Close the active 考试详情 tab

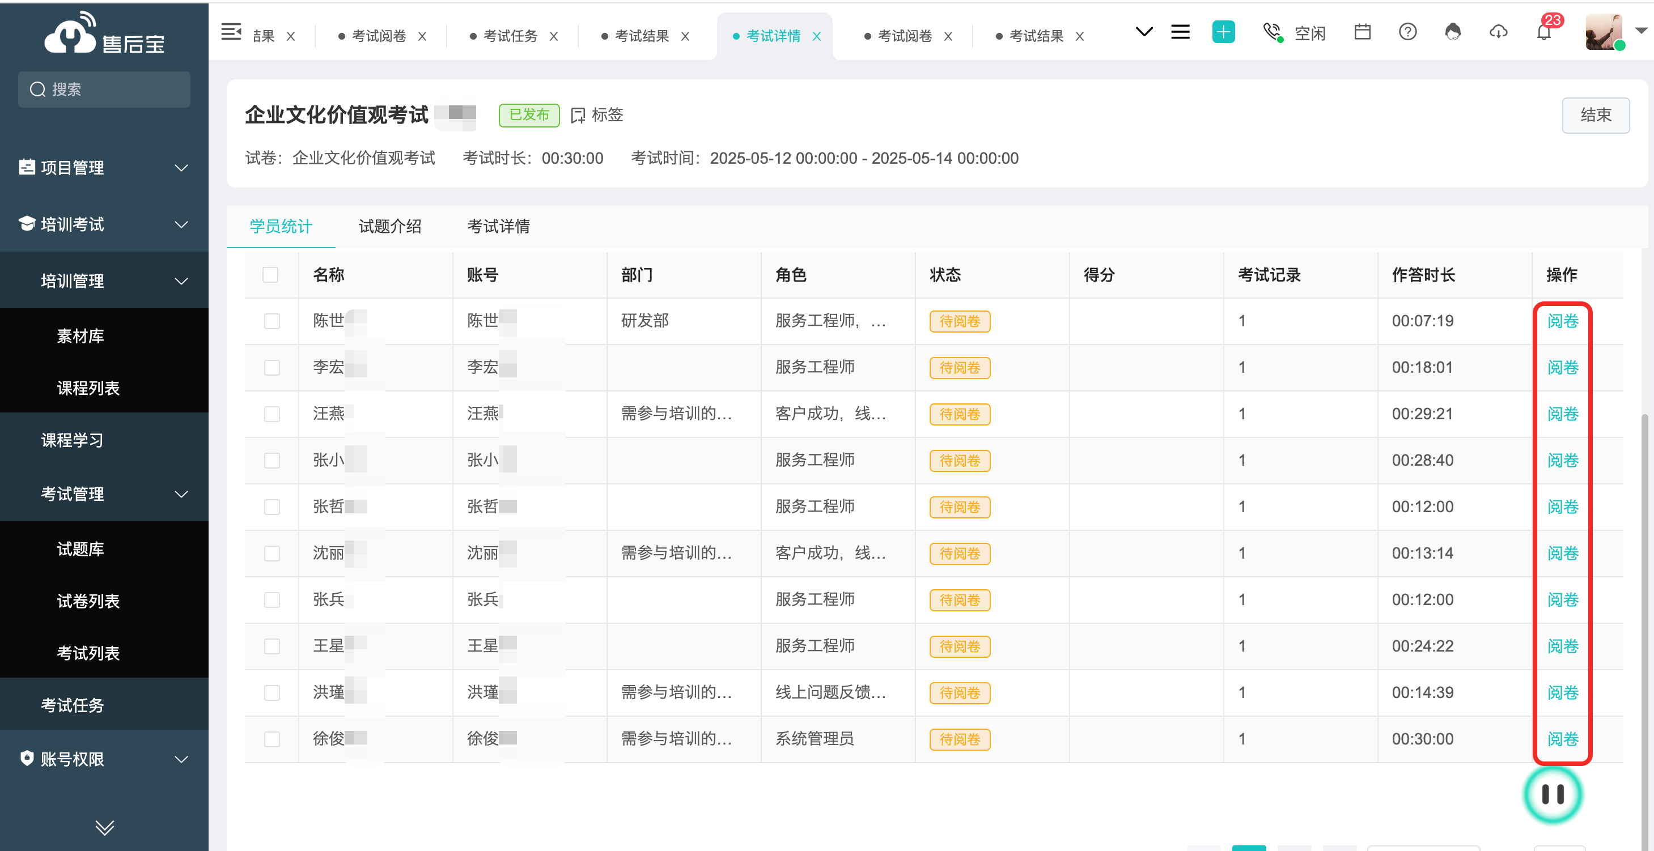point(817,37)
